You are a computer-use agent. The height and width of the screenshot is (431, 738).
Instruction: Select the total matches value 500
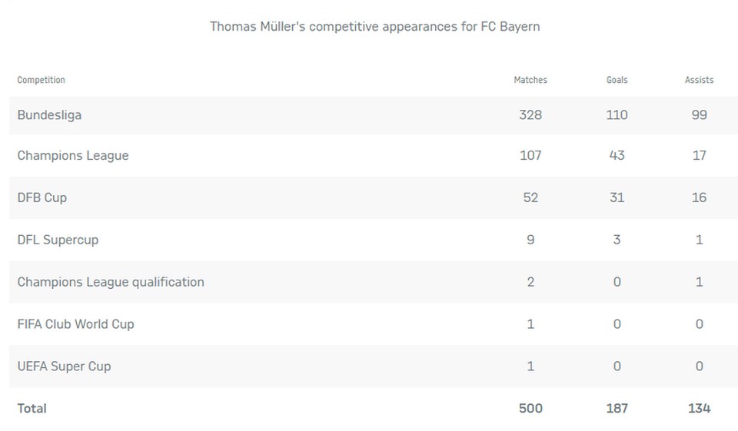pos(530,409)
